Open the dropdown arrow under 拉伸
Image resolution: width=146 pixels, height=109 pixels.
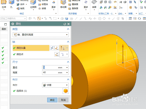[4, 10]
